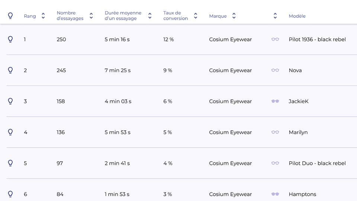Select model name Pilot Duo - black rebel
This screenshot has width=357, height=201.
click(317, 163)
